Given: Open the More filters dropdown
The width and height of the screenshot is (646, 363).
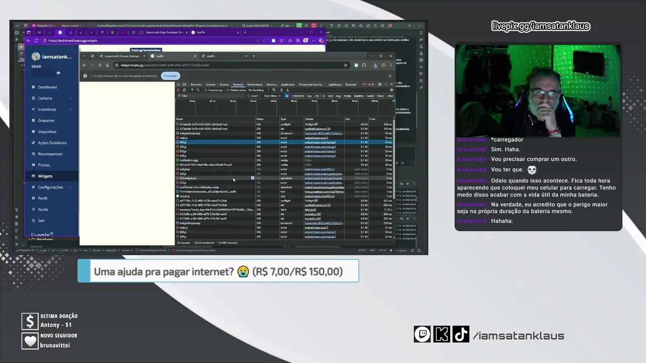Looking at the screenshot, I should click(x=272, y=96).
